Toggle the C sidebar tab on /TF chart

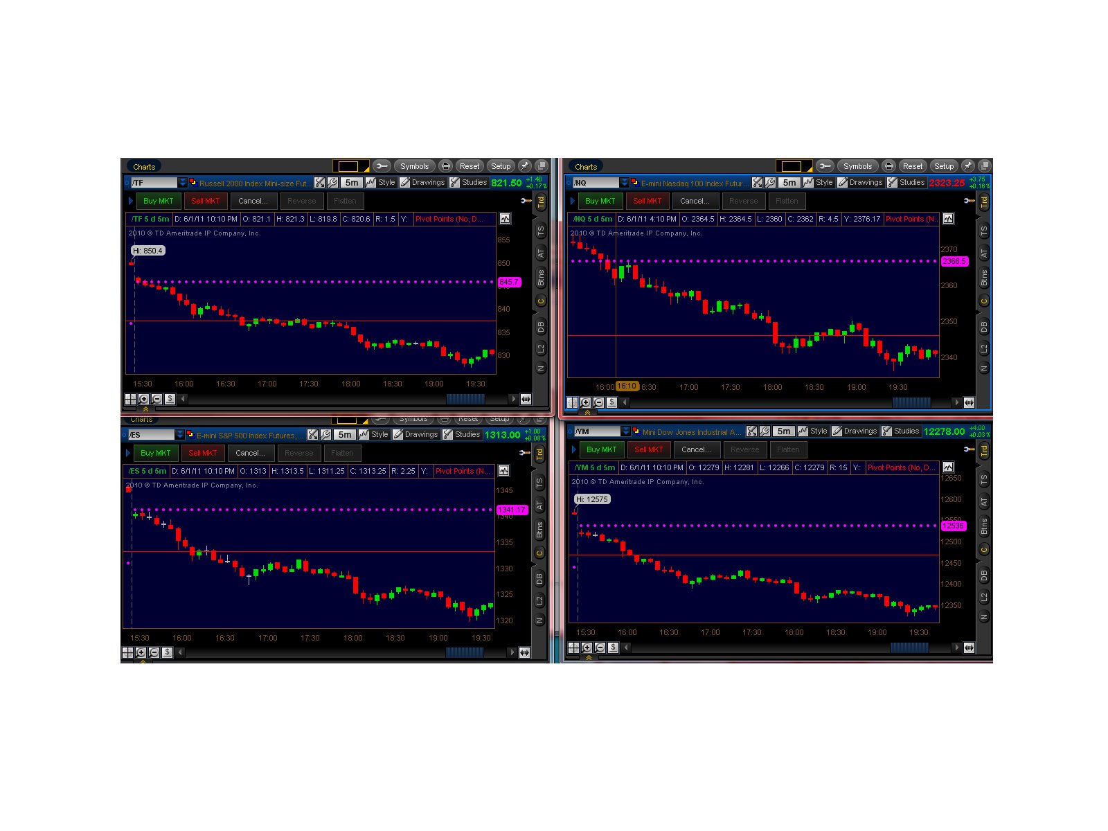541,301
